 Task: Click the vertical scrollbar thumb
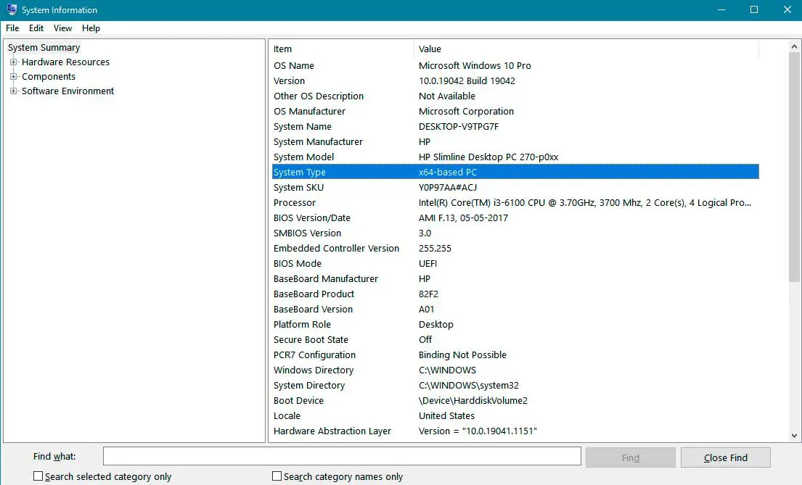794,167
